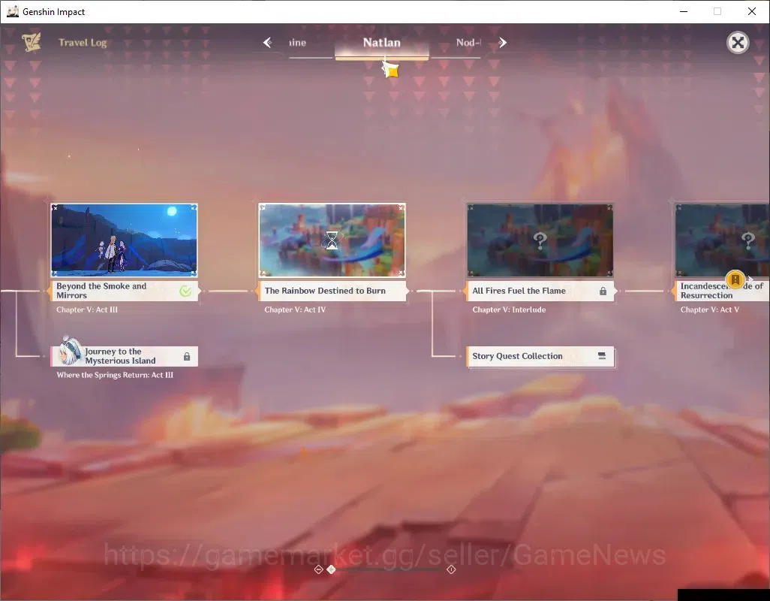Open Beyond the Smoke and Mirrors thumbnail

[125, 240]
